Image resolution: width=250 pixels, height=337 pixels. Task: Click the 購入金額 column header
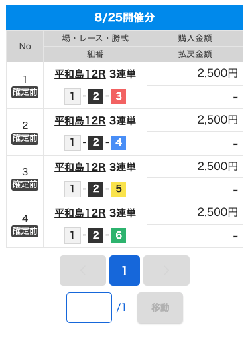(195, 39)
